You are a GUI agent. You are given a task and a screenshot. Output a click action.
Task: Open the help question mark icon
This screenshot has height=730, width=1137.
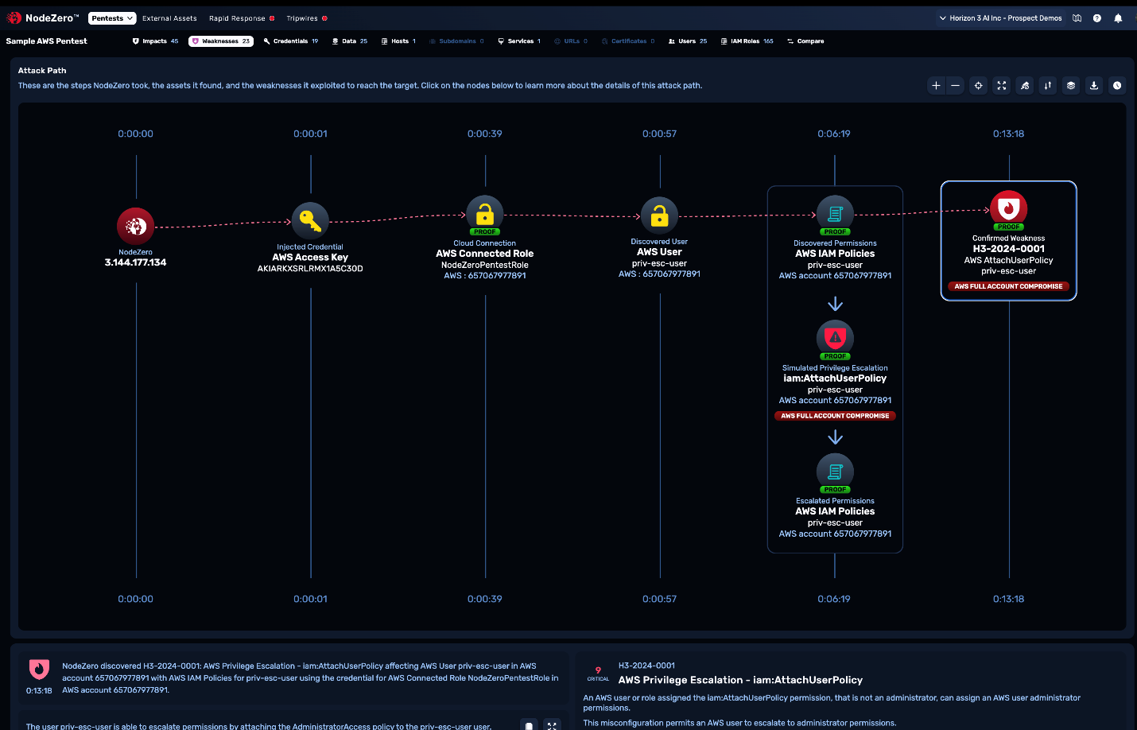1097,18
